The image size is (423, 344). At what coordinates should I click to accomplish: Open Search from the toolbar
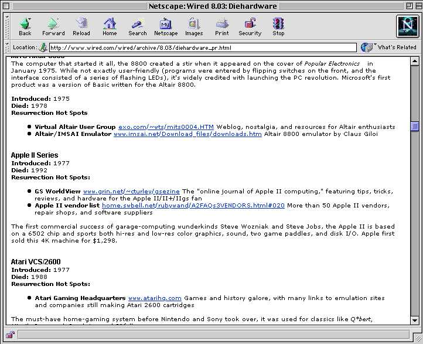(138, 26)
